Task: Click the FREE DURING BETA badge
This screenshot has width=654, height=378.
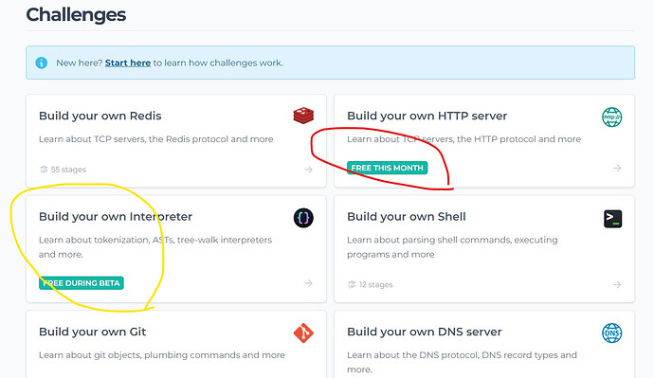Action: point(82,283)
